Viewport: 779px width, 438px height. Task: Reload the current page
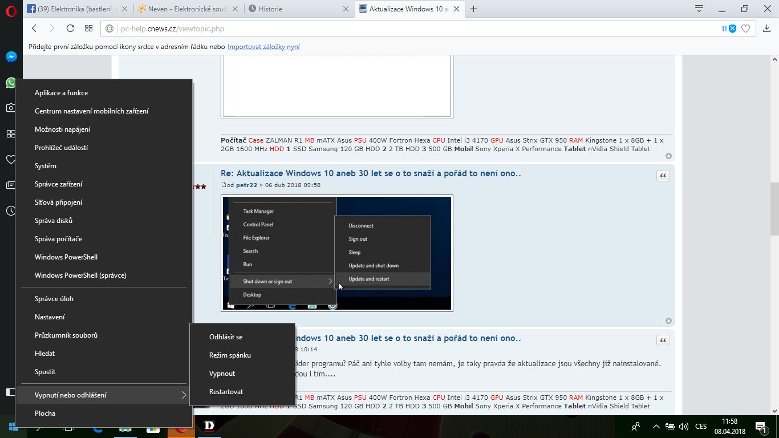click(70, 29)
